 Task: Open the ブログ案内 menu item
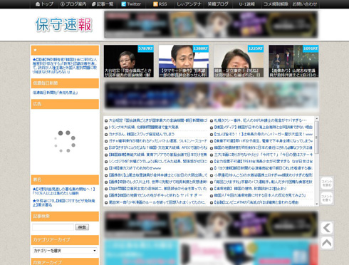[73, 4]
